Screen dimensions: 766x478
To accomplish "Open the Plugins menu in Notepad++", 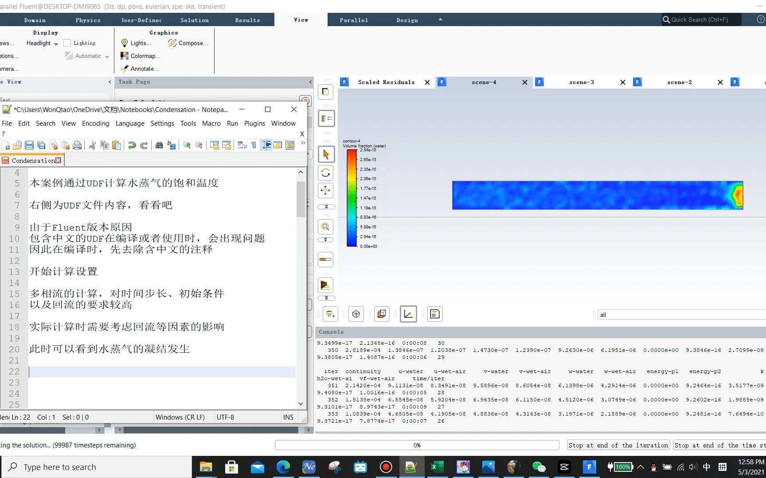I will click(254, 123).
